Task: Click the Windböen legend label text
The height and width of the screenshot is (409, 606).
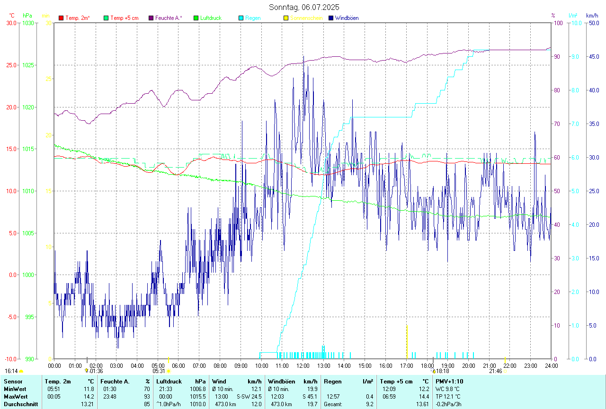Action: 347,18
